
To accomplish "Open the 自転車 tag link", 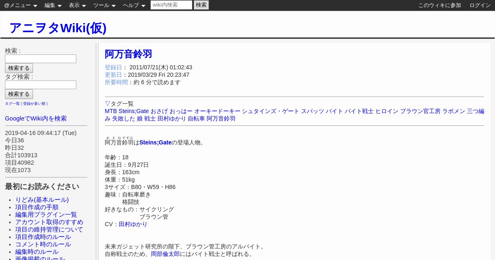I will coord(196,118).
